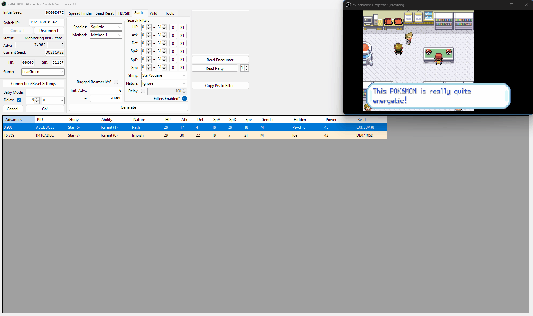Toggle the connection Delay checkbox
This screenshot has width=533, height=316.
pyautogui.click(x=19, y=100)
